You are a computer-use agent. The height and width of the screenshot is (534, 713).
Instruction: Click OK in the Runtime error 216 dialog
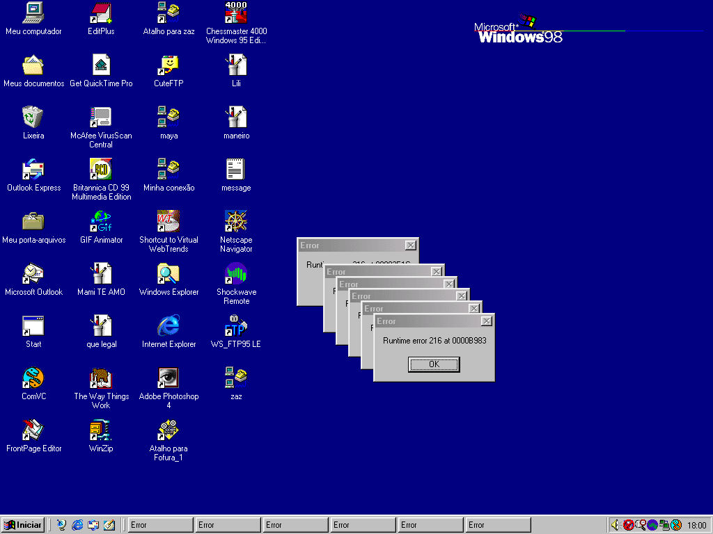pos(434,364)
